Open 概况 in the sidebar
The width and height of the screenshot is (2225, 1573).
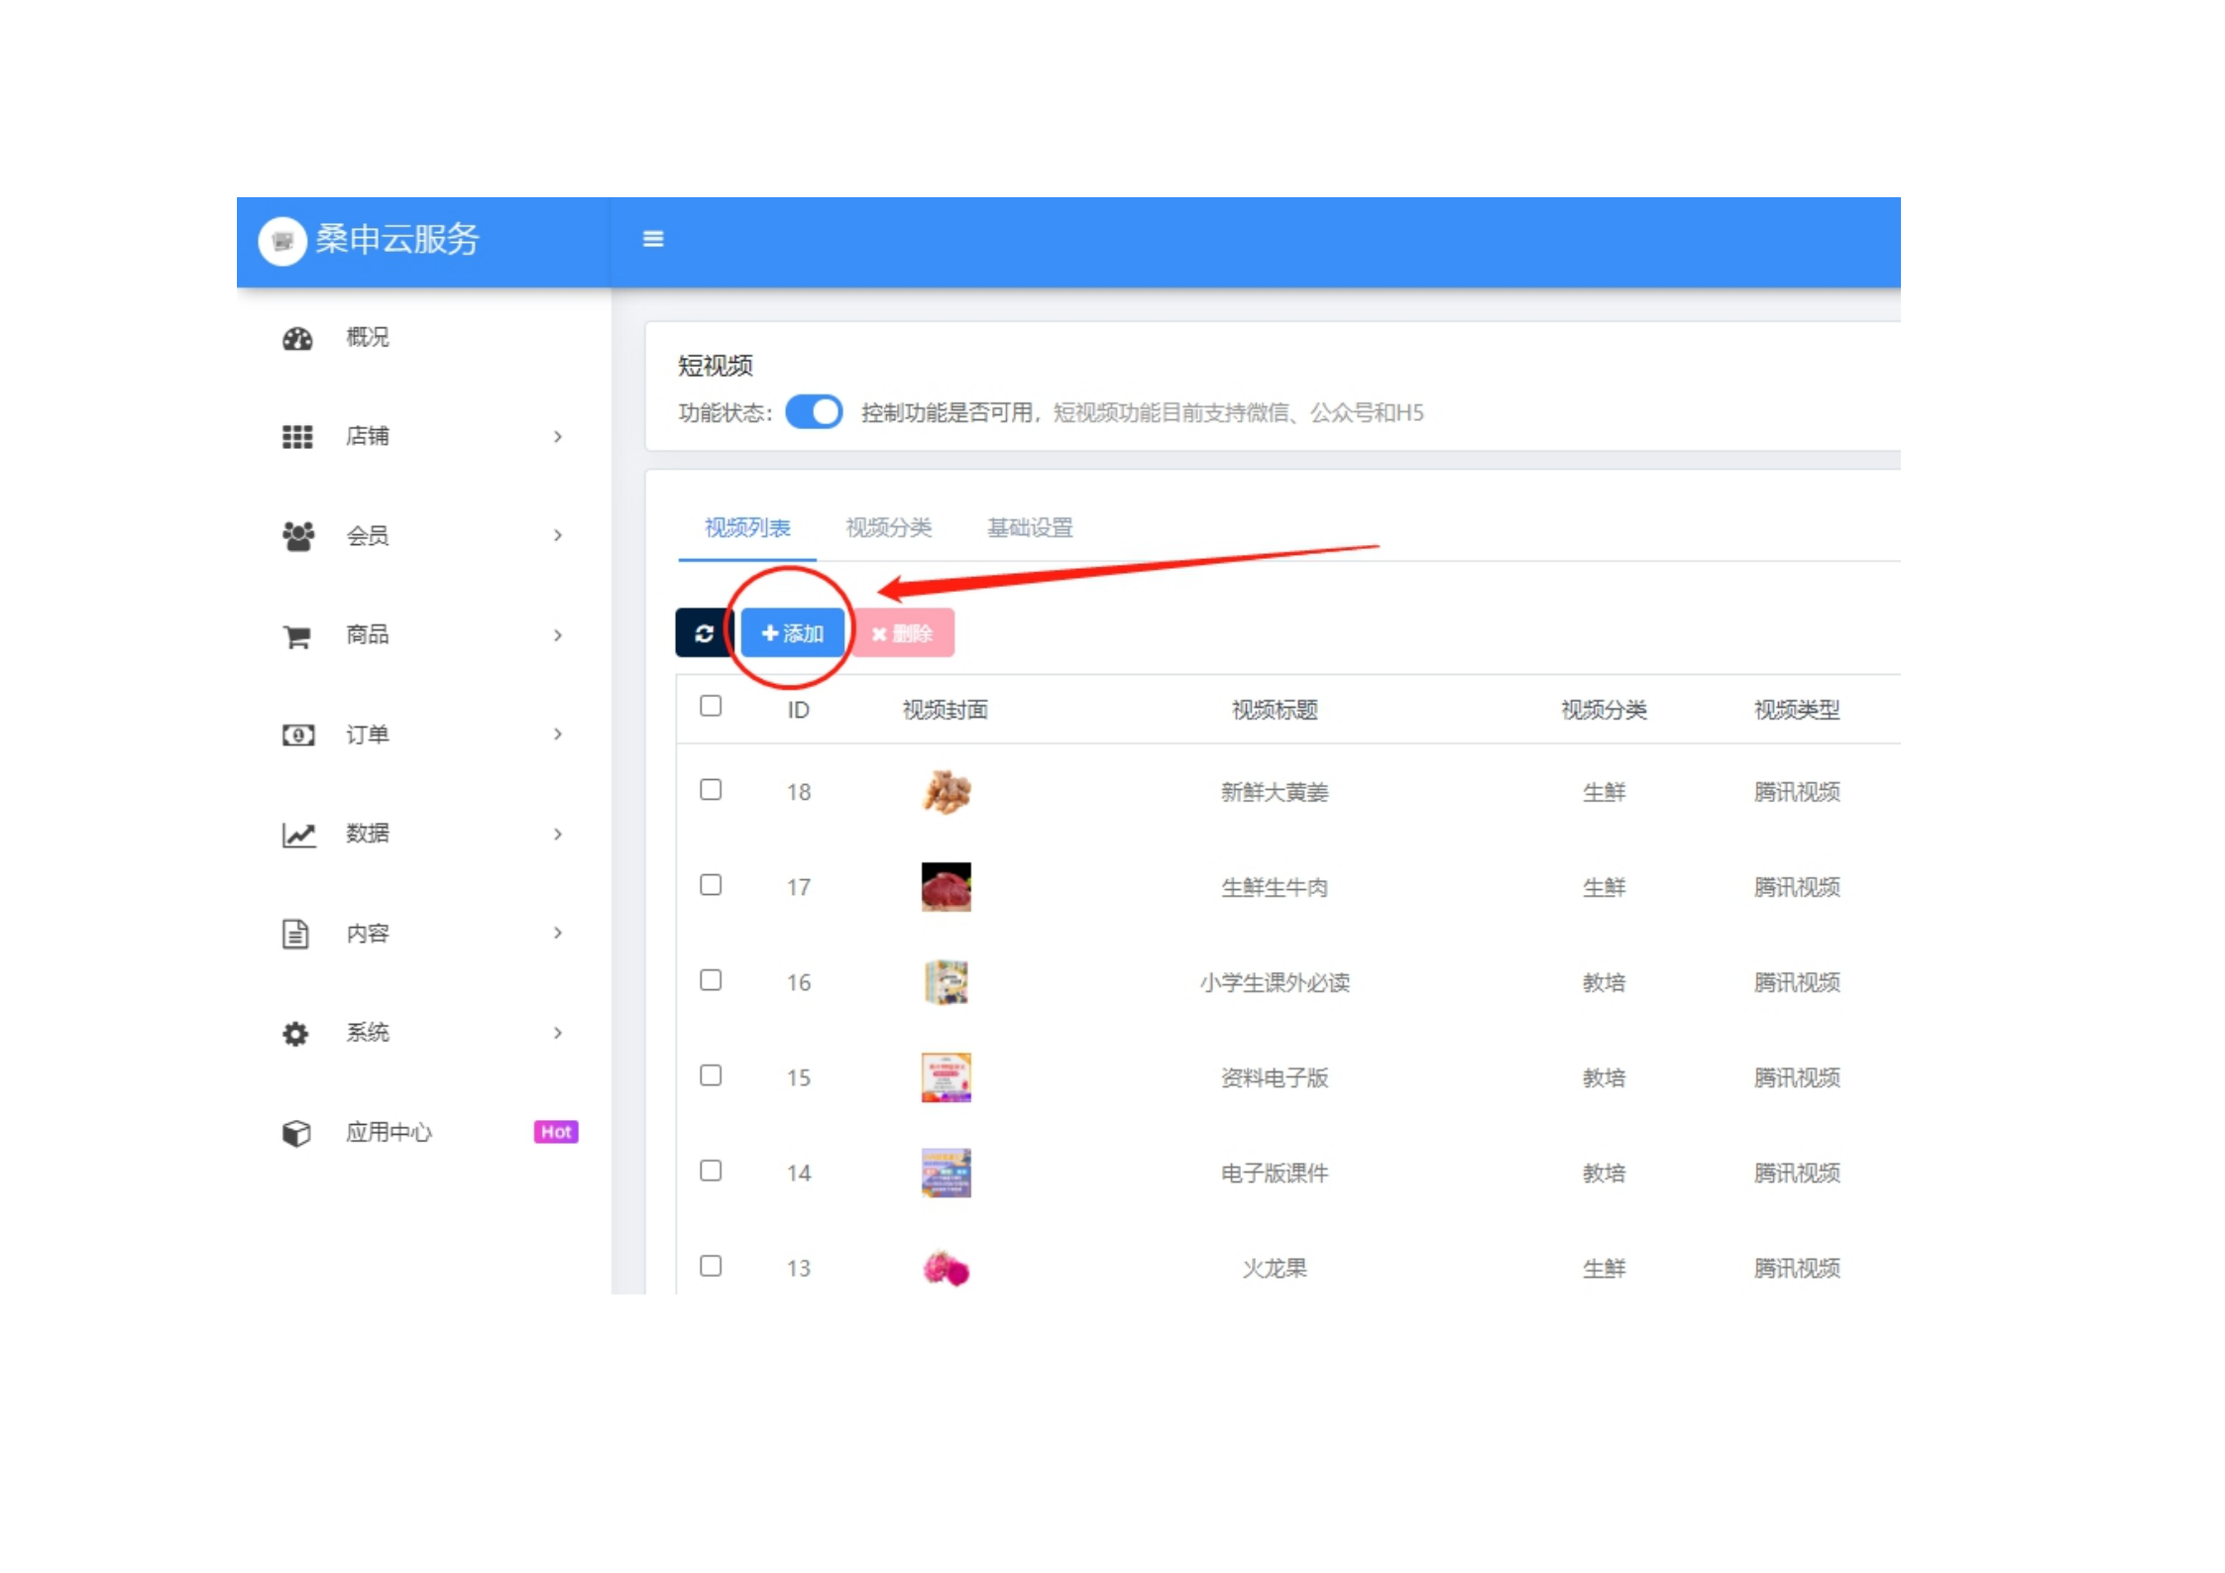pos(368,338)
